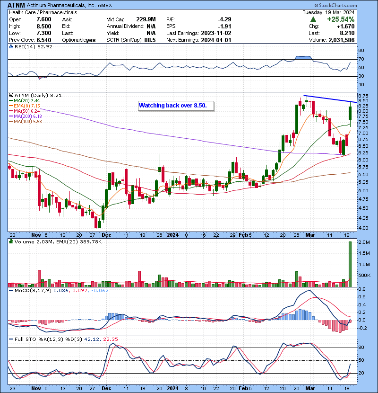Click the MA(200) 6.18 legend entry
378x393 pixels.
[28, 116]
